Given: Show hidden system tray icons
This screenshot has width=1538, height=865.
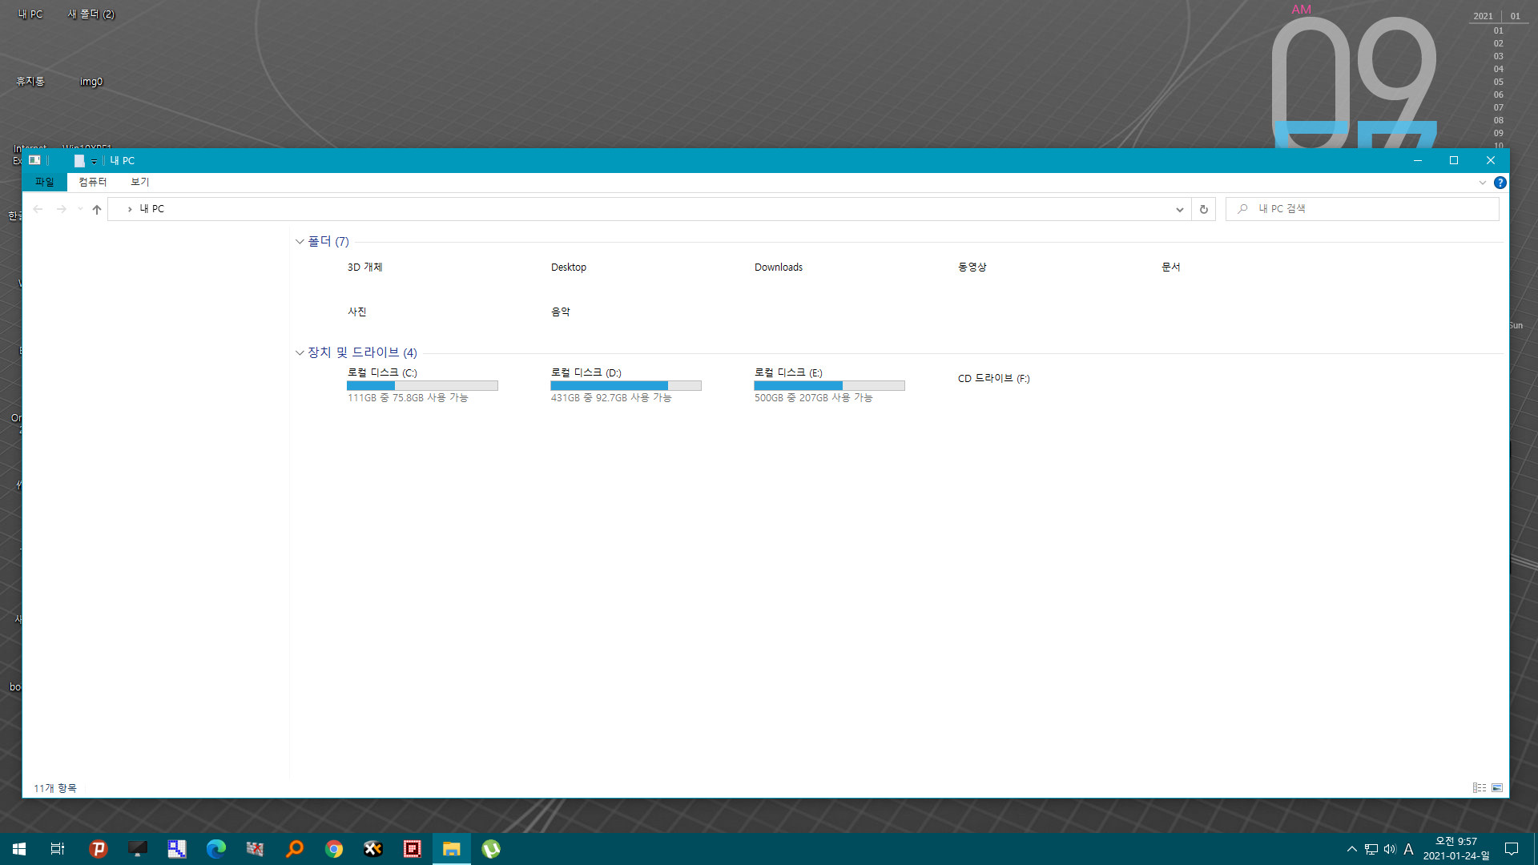Looking at the screenshot, I should tap(1351, 849).
